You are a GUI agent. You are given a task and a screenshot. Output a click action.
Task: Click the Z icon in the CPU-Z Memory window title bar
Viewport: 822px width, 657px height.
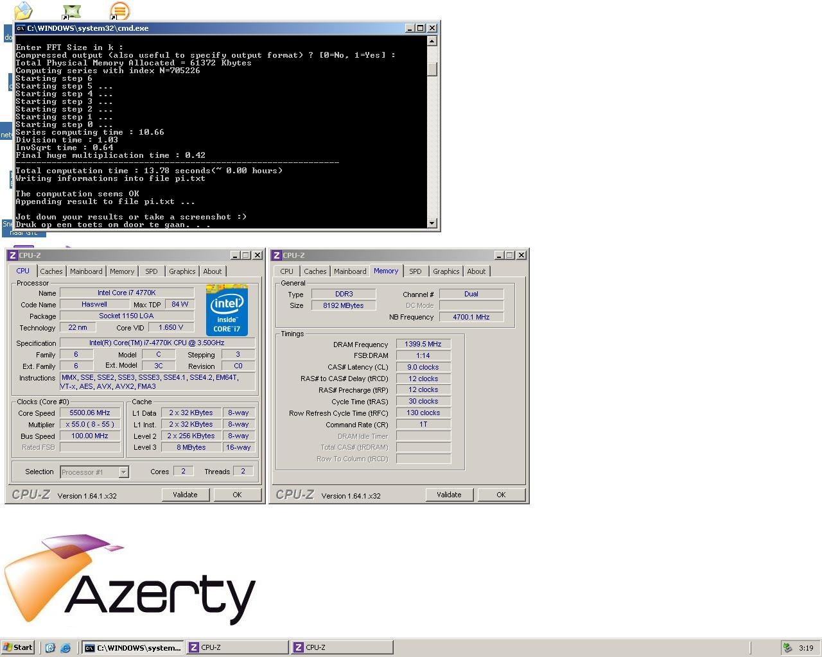click(276, 255)
